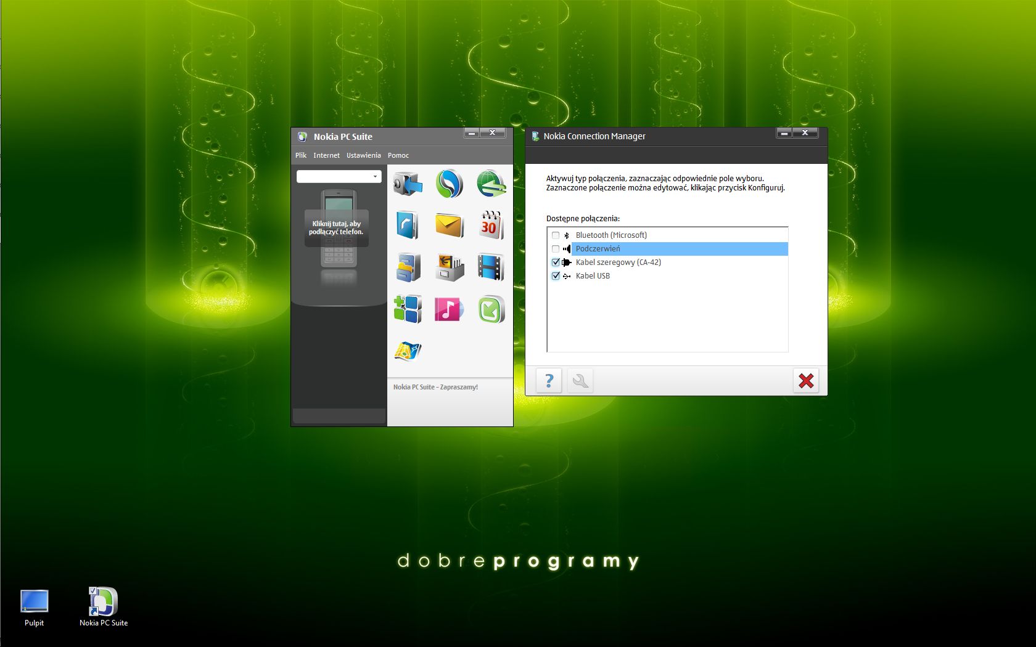Open the File manager cabinet icon
The width and height of the screenshot is (1036, 647).
(x=408, y=267)
